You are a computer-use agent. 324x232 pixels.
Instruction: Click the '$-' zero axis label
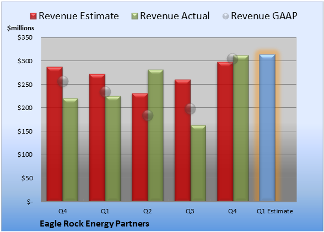point(30,202)
